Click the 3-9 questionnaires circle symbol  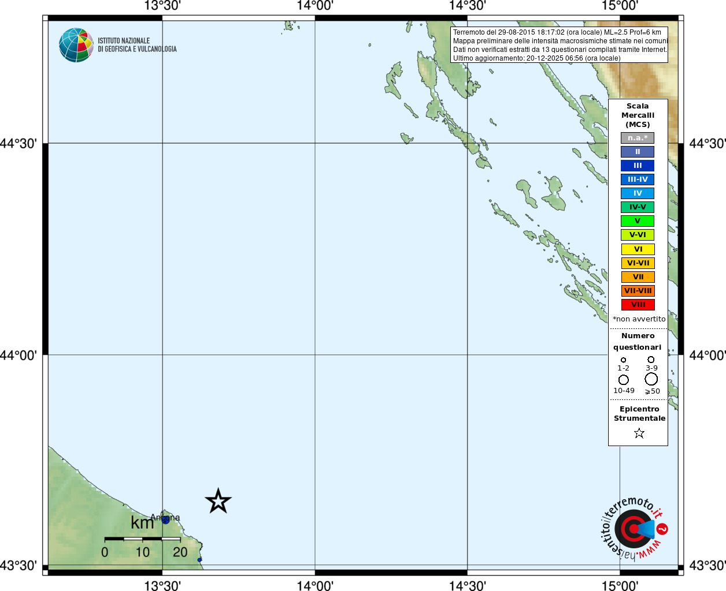click(x=651, y=360)
